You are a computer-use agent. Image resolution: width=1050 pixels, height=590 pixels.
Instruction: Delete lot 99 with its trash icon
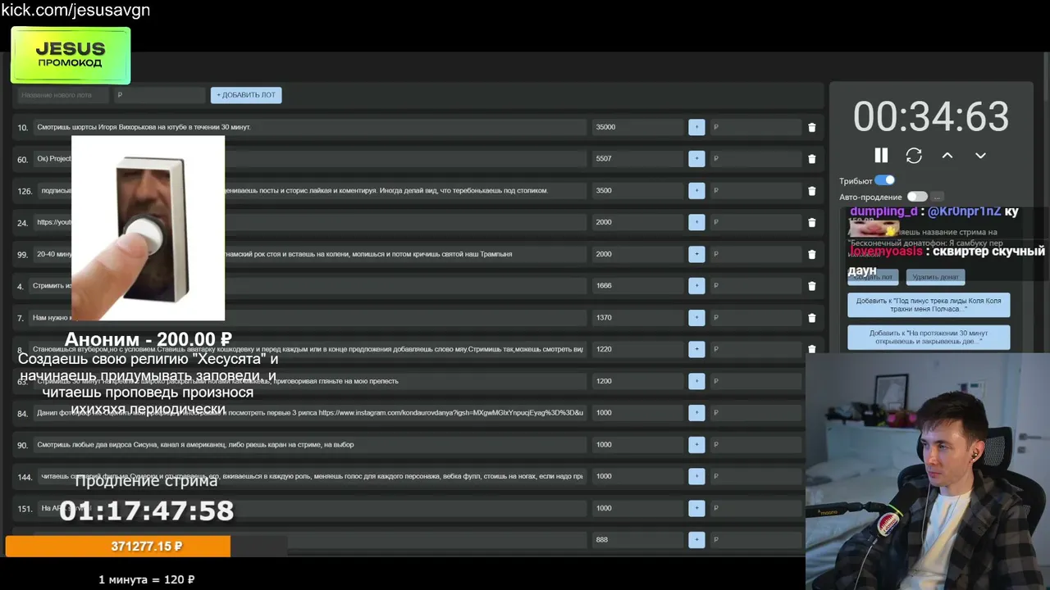[812, 254]
